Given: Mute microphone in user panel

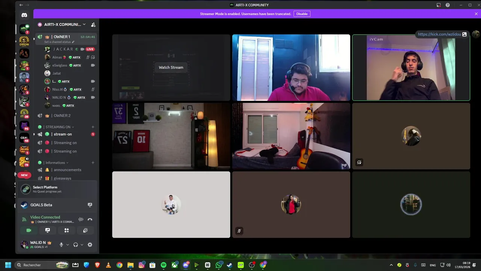Looking at the screenshot, I should point(61,245).
